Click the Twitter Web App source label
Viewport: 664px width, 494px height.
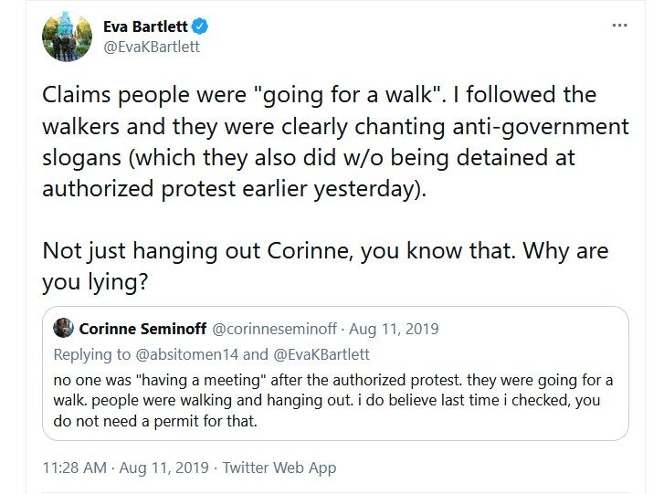pyautogui.click(x=279, y=468)
